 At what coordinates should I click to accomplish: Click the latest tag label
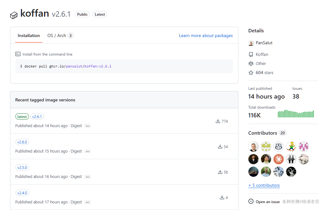(x=22, y=117)
